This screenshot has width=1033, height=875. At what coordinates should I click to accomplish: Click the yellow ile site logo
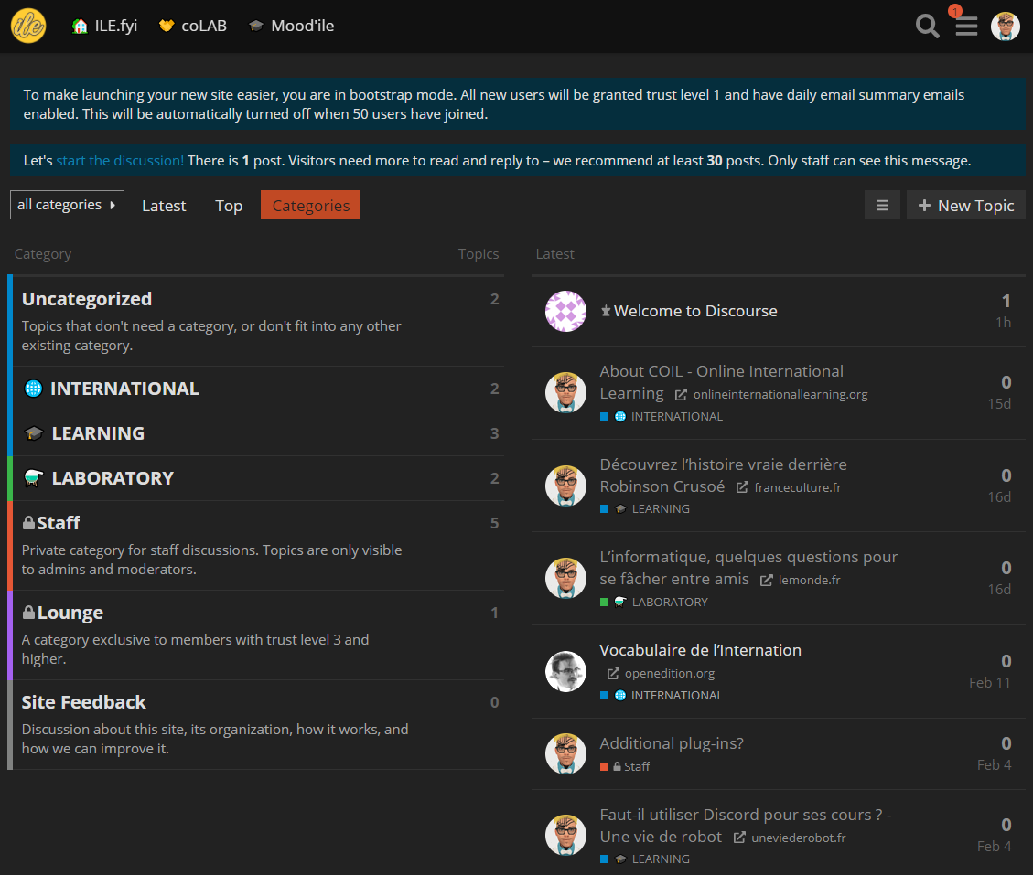pyautogui.click(x=28, y=27)
